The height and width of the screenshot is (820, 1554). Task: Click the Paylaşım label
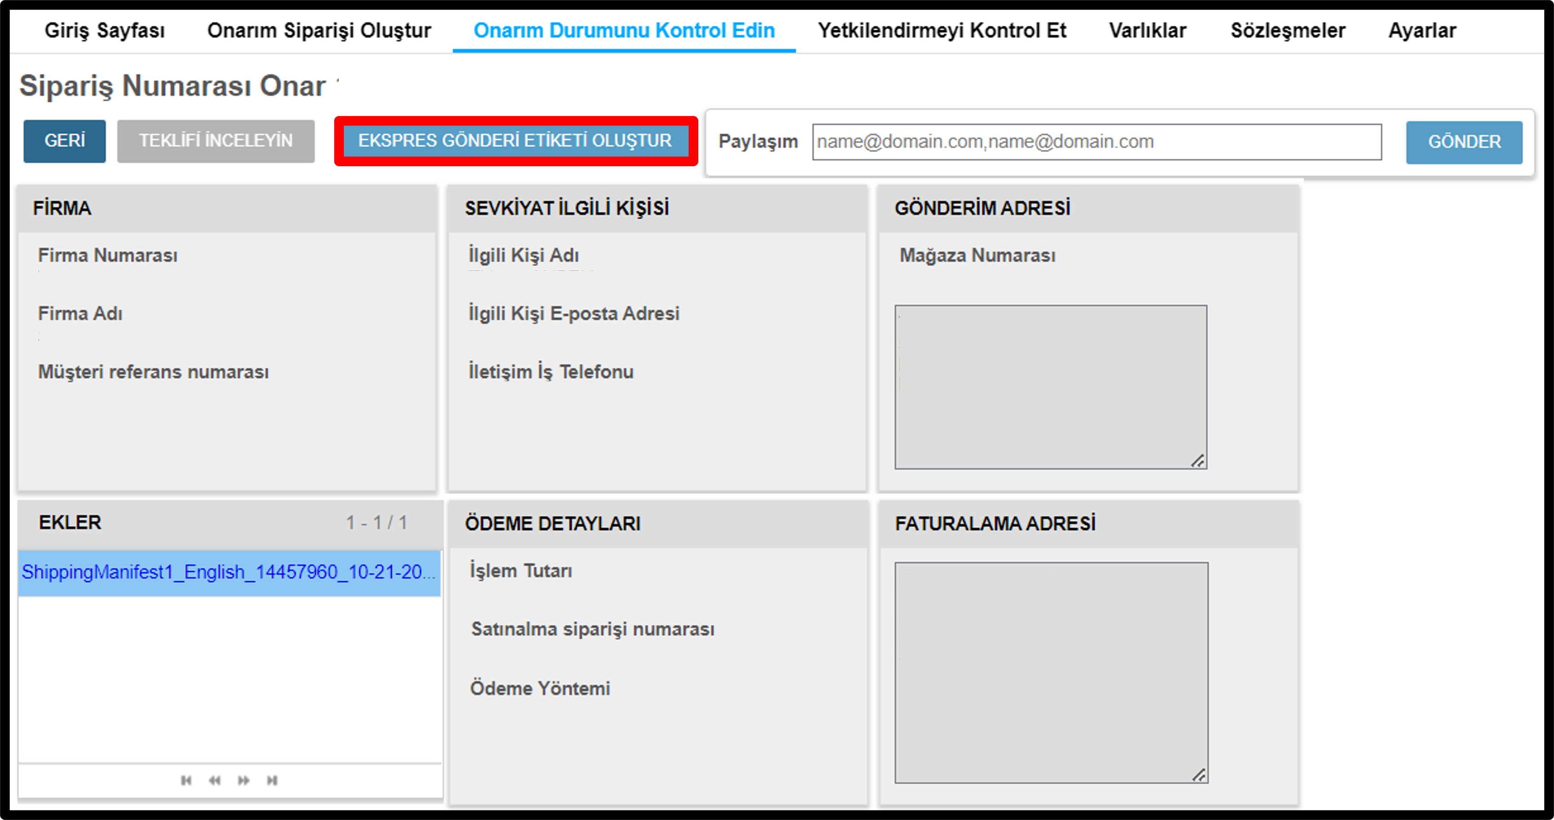coord(758,142)
